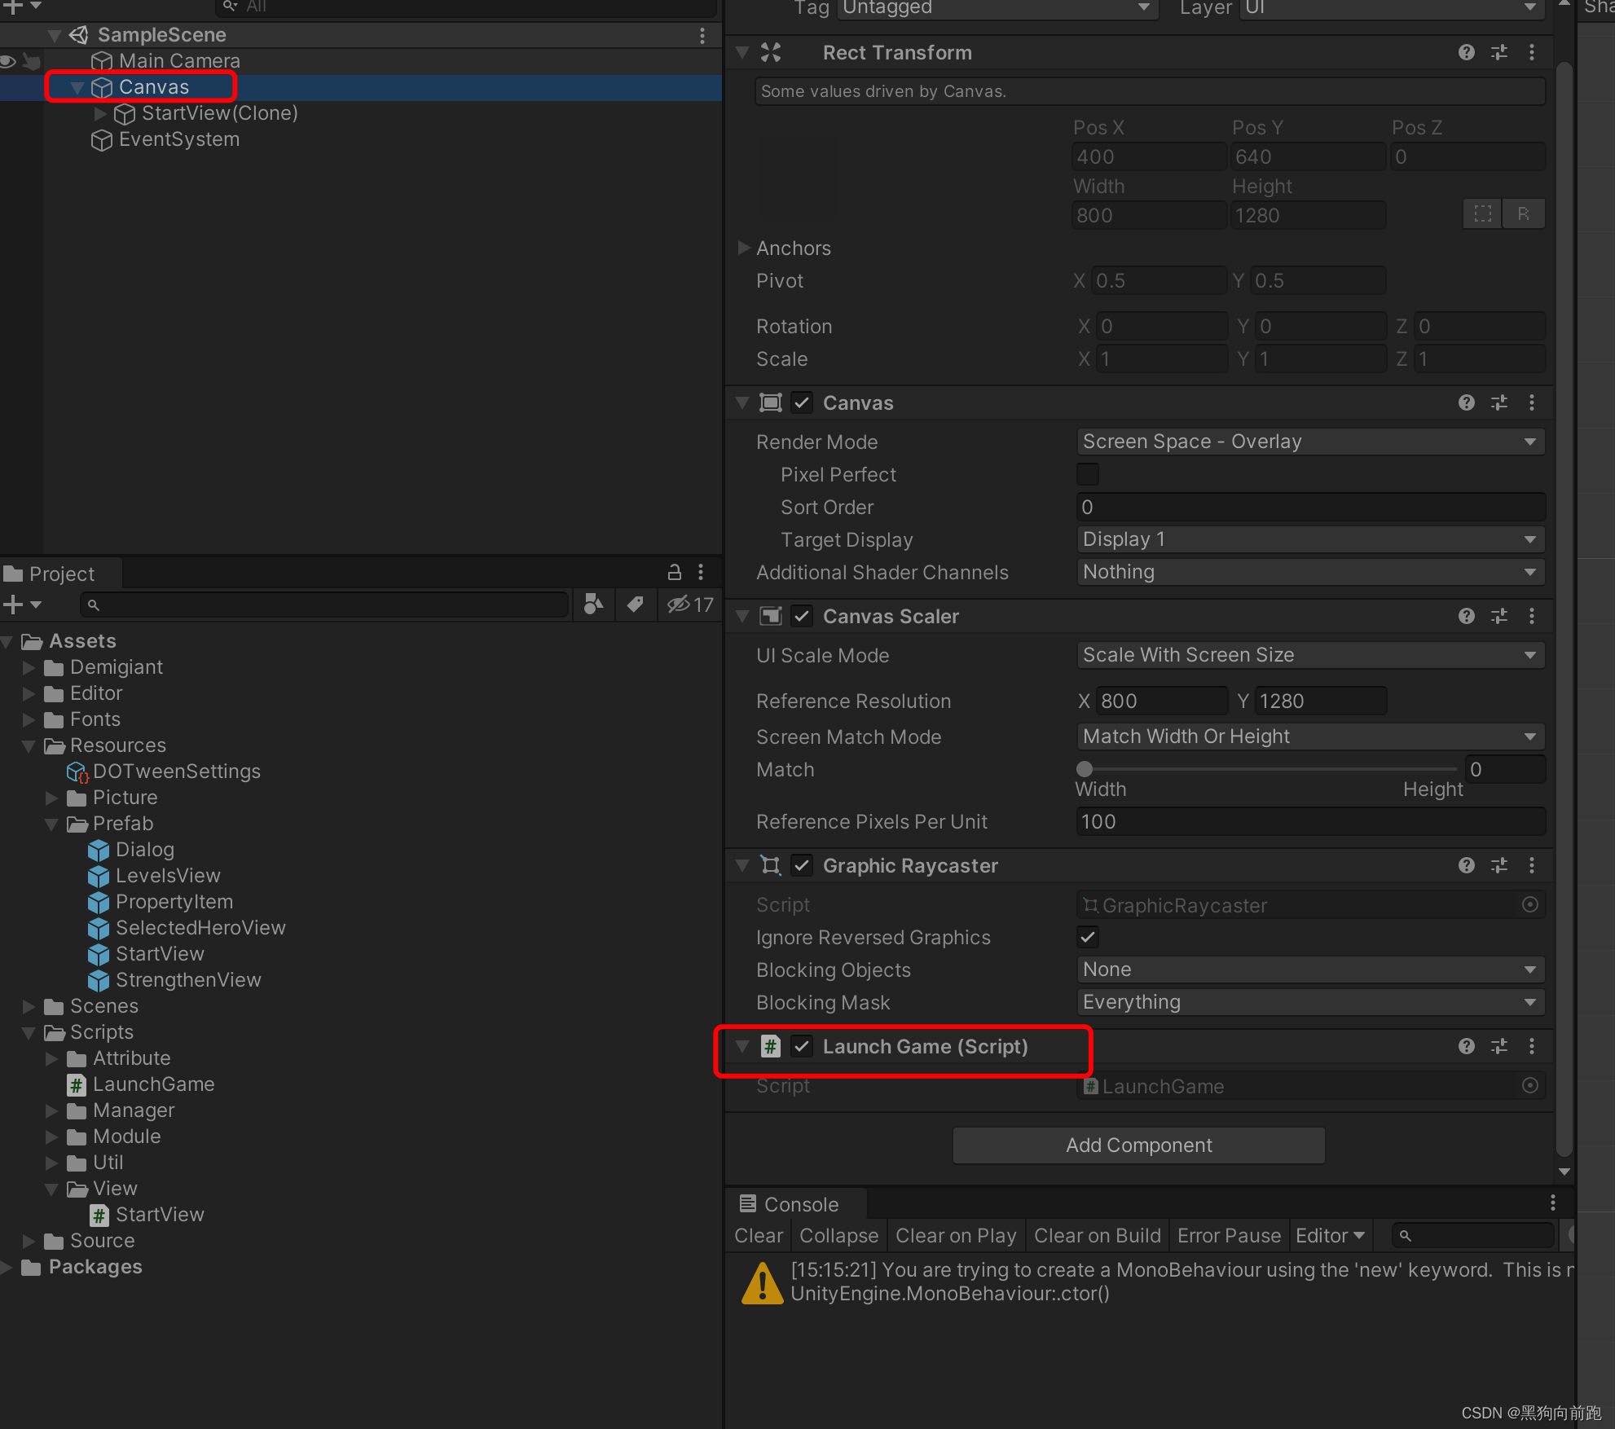Toggle hidden packages count icon
This screenshot has height=1429, width=1615.
click(x=689, y=605)
